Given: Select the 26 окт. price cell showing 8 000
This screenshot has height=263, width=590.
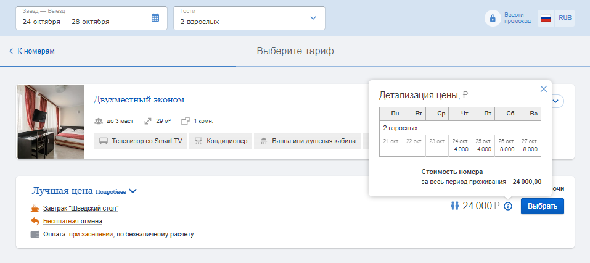Looking at the screenshot, I should pos(507,146).
